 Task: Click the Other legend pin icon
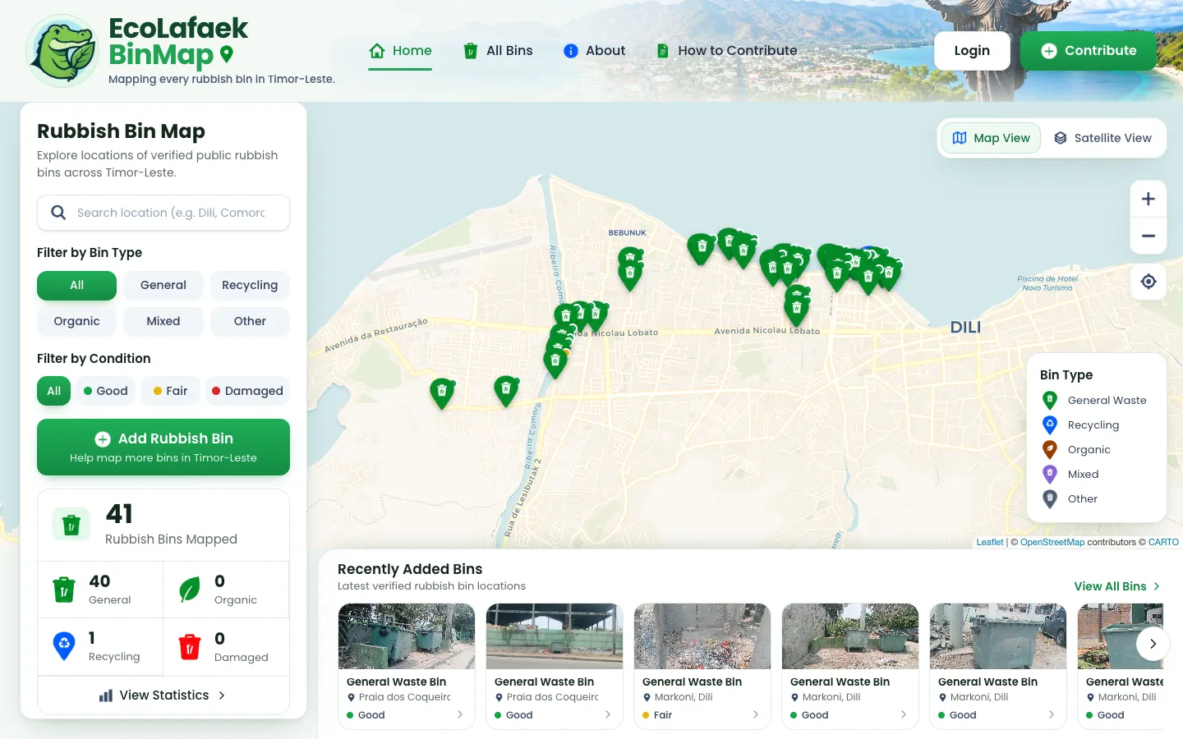coord(1050,498)
